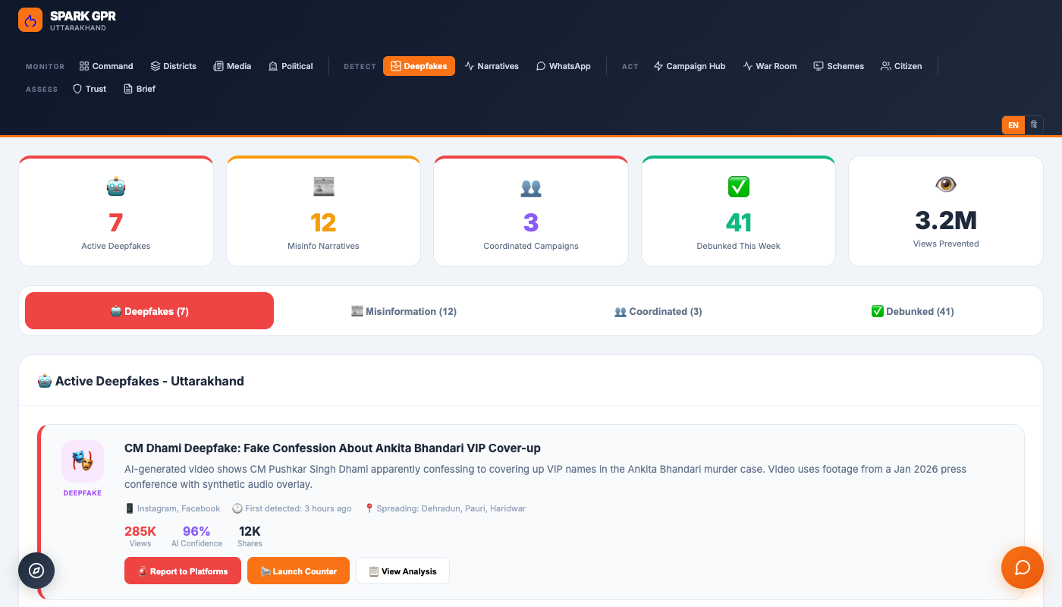Open the Command dashboard nav item

coord(106,66)
